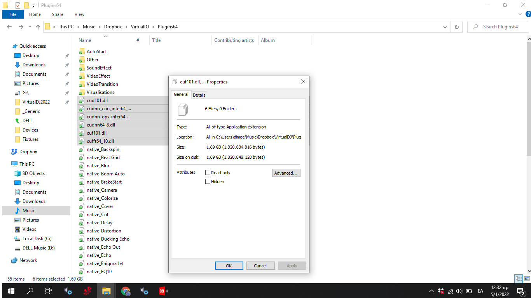Enable the Hidden attribute checkbox
Viewport: 531px width, 298px height.
point(208,181)
